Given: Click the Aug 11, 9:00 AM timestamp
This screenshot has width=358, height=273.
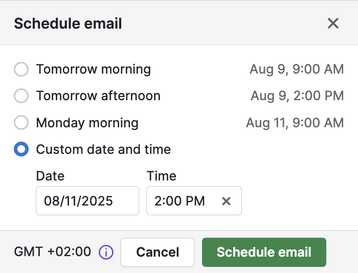Looking at the screenshot, I should tap(295, 123).
